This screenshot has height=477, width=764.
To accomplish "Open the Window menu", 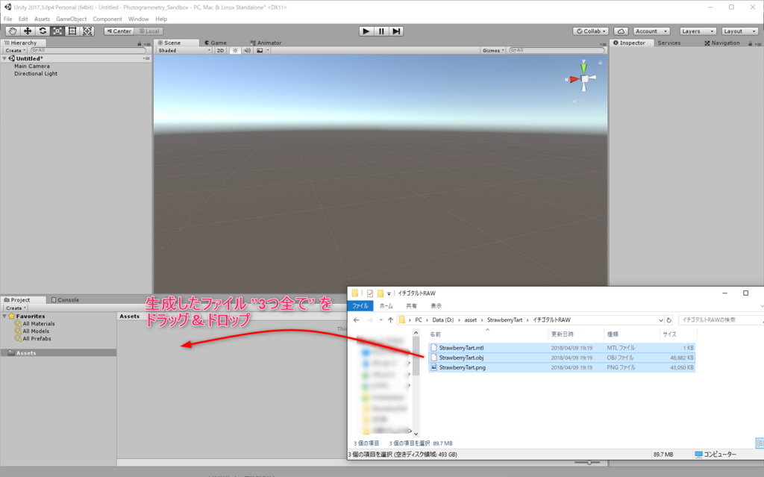I will point(138,19).
